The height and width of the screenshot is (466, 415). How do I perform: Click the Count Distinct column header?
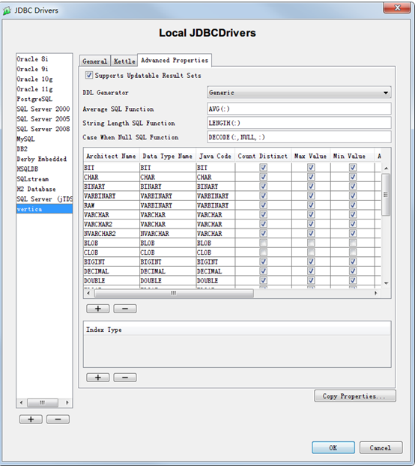(263, 156)
